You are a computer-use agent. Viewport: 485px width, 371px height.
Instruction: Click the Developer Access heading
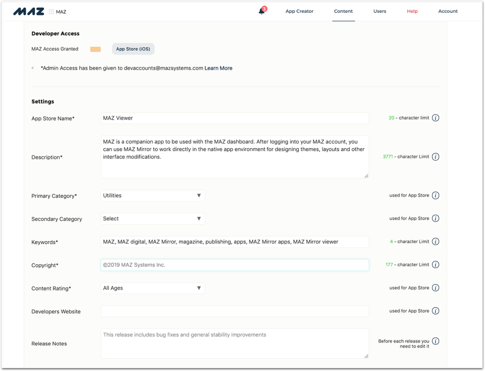[x=55, y=34]
